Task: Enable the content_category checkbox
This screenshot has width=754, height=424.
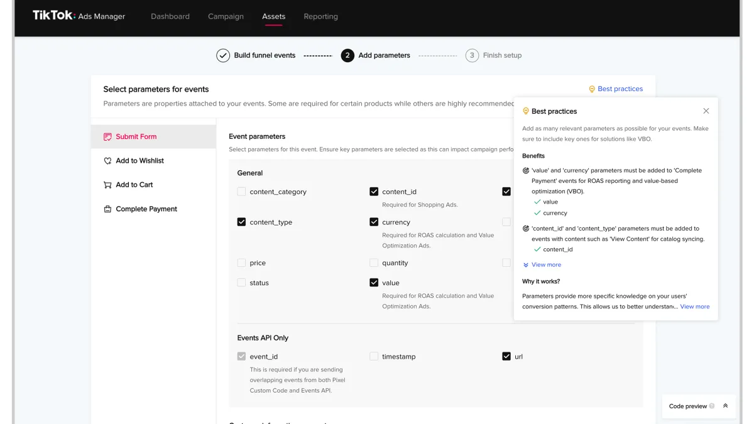Action: [x=241, y=192]
